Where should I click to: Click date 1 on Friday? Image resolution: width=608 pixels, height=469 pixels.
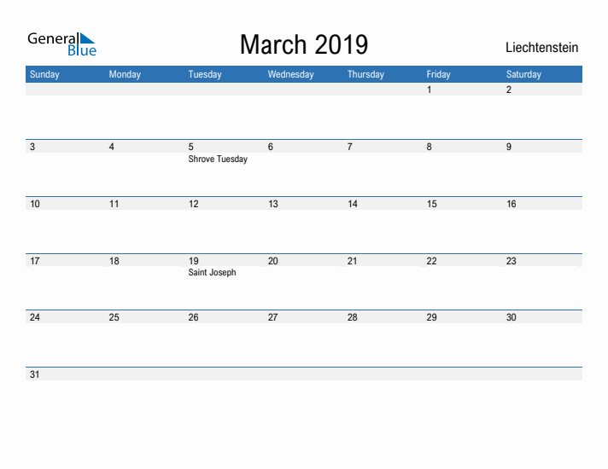[x=429, y=90]
